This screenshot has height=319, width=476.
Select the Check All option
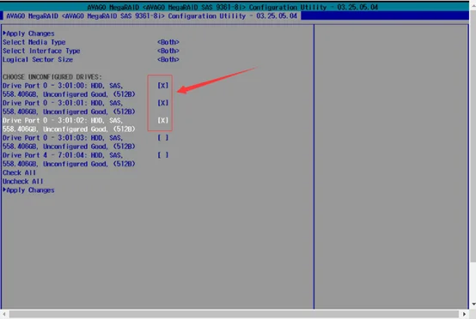pos(19,172)
